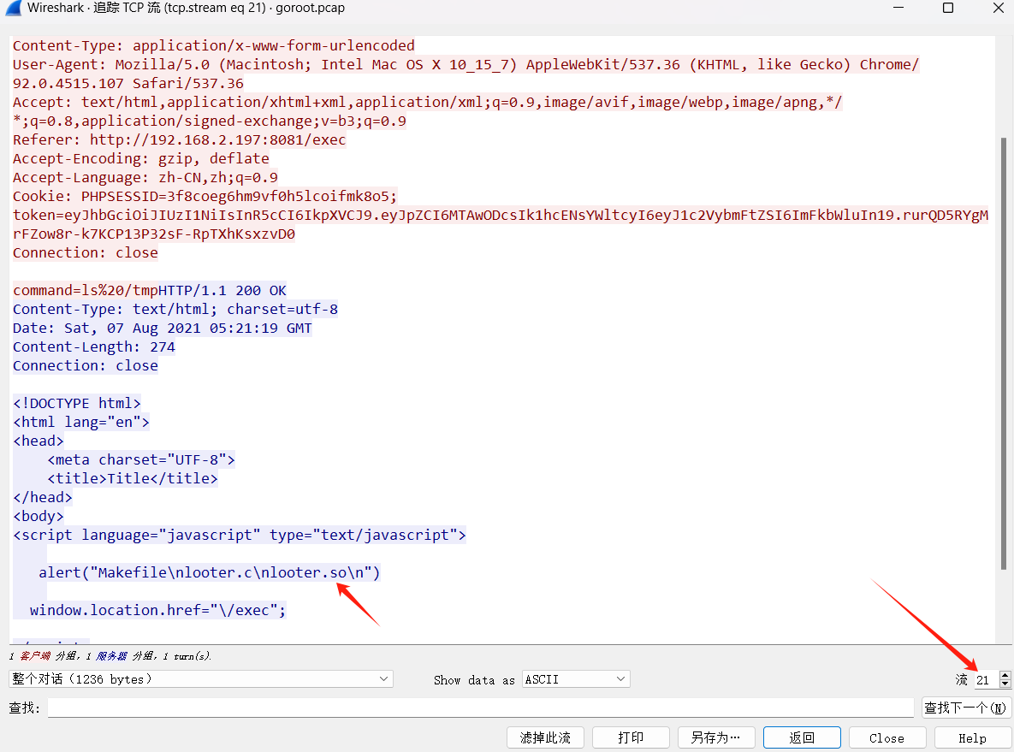Increase the stream number with up arrow
The width and height of the screenshot is (1014, 752).
coord(1005,675)
